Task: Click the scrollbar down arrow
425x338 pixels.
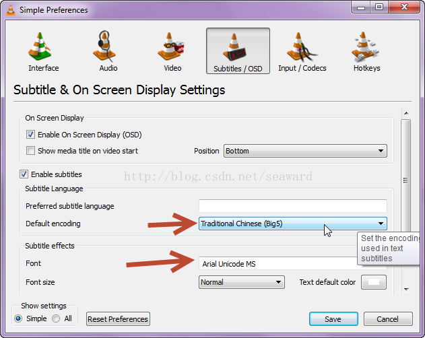Action: [x=406, y=290]
